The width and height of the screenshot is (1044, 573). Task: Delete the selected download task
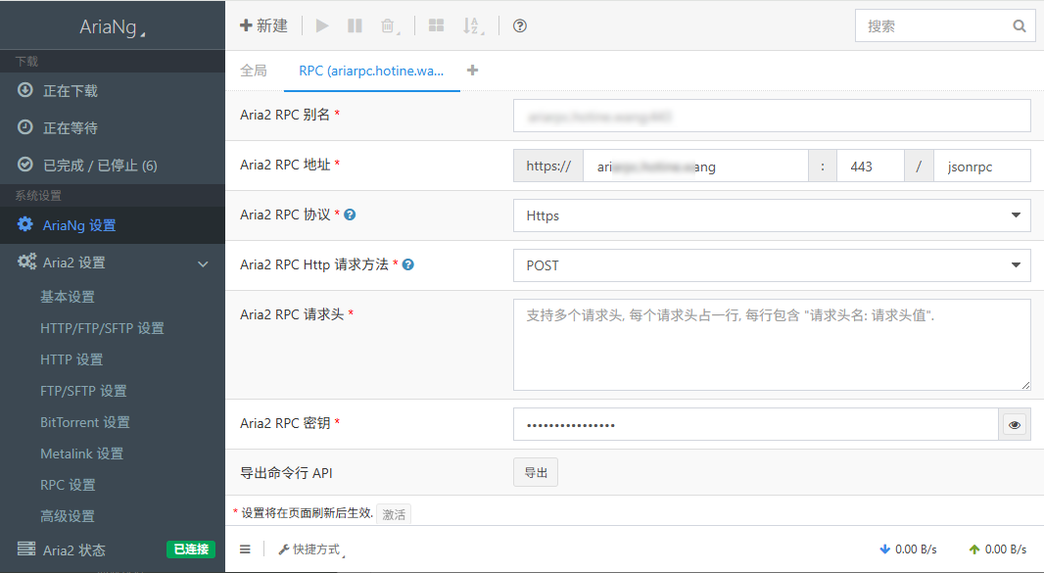pyautogui.click(x=388, y=25)
